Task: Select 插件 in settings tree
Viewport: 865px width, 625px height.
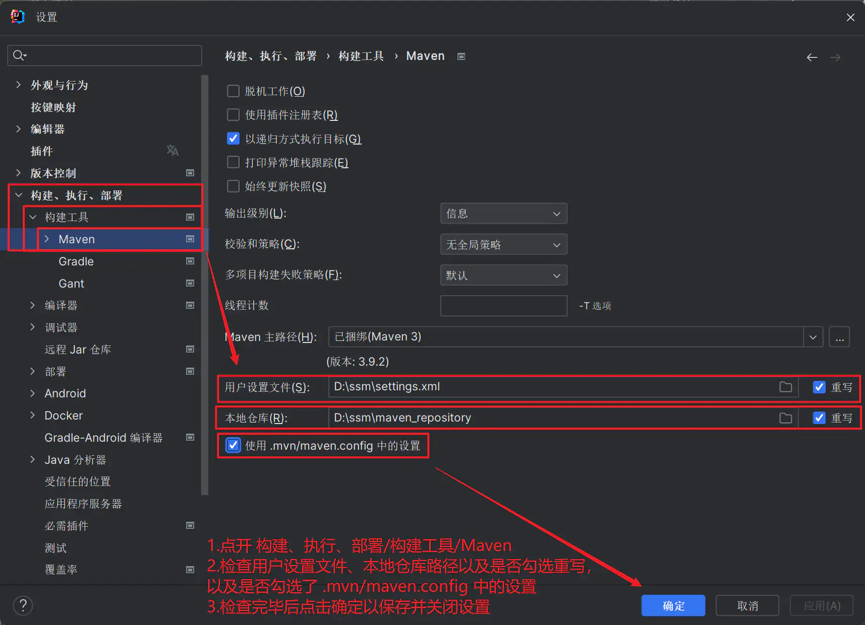Action: [x=42, y=151]
